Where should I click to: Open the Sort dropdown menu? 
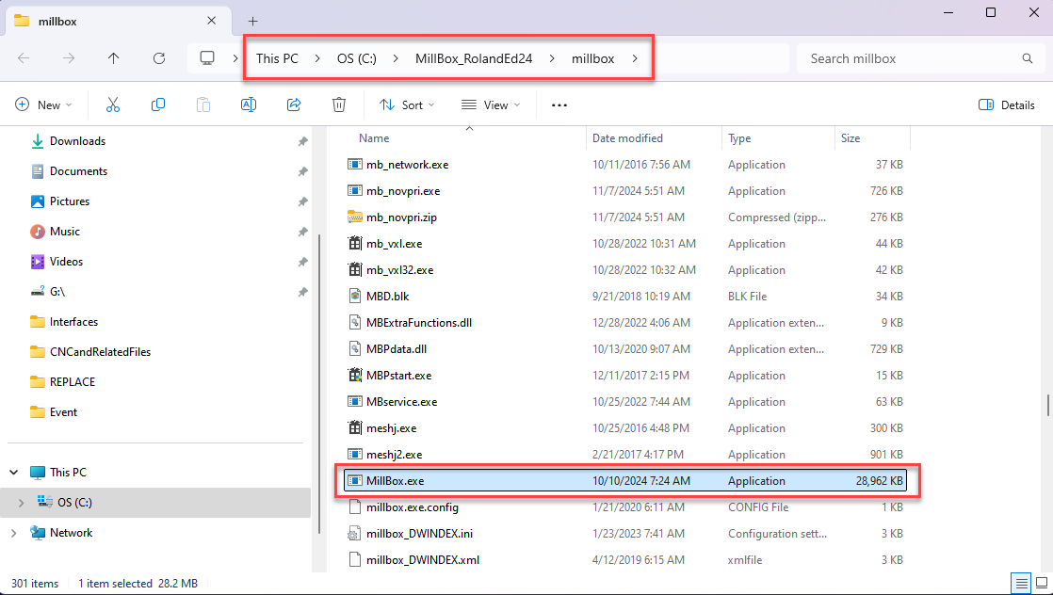(x=407, y=105)
